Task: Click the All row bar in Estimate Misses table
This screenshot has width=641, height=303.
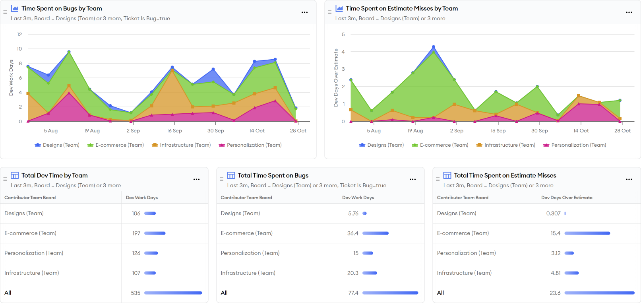Action: [599, 293]
